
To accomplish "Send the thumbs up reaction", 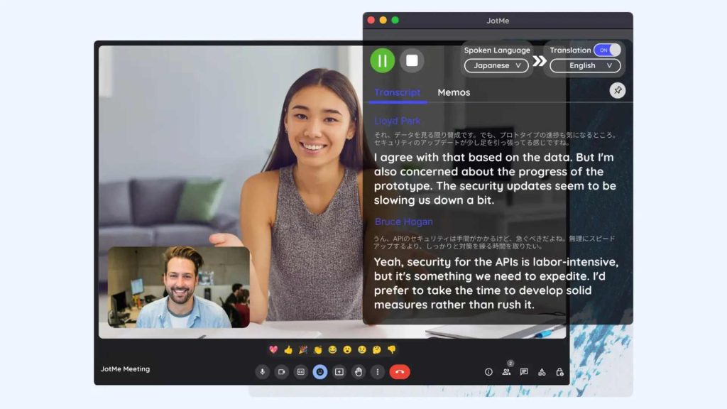I will (288, 349).
